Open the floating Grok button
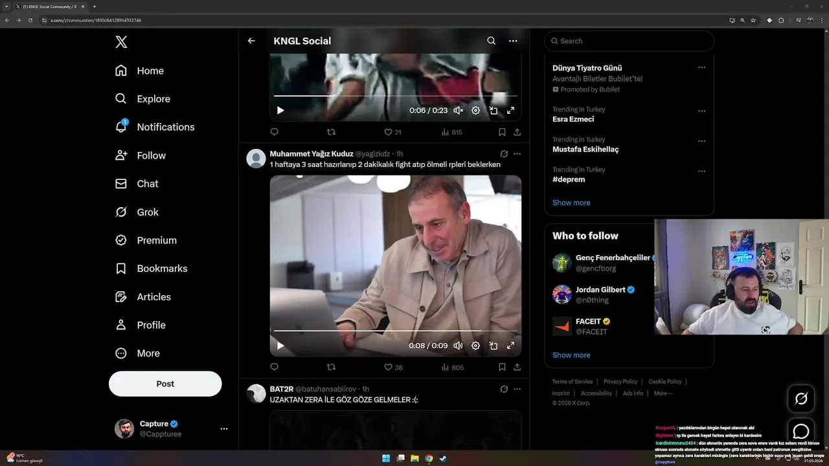The image size is (829, 466). point(801,399)
